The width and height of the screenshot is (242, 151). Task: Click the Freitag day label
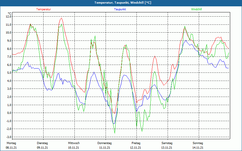point(136,143)
